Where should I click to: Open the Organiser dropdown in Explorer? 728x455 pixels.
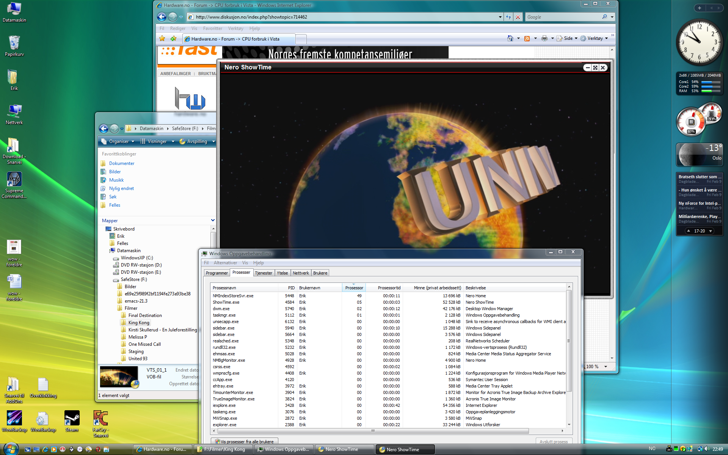click(118, 141)
